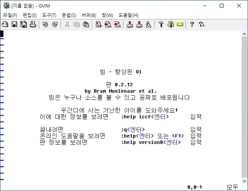This screenshot has height=191, width=248.
Task: Click the GVIM application title icon
Action: click(6, 6)
